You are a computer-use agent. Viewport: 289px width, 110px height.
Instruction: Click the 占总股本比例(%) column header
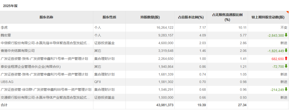(191, 17)
